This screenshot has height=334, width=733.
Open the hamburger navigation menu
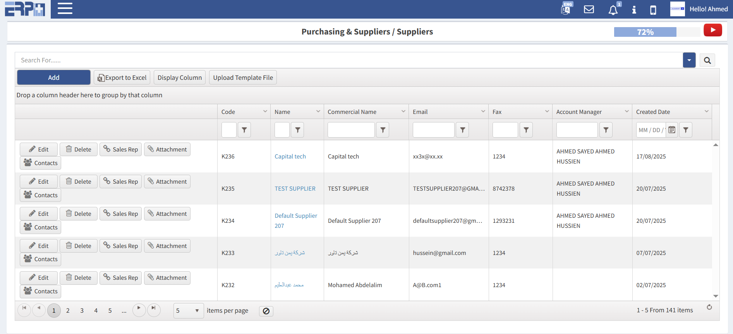(x=65, y=9)
